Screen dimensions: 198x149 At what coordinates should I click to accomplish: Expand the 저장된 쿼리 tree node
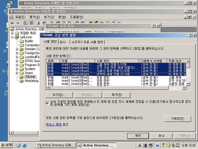12,33
